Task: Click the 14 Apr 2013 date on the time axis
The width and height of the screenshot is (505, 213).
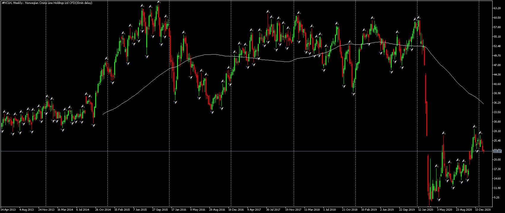Action: [8, 210]
